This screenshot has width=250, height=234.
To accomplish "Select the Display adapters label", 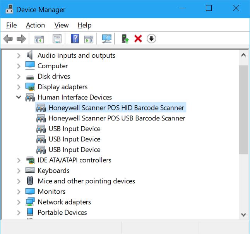I will (x=63, y=87).
